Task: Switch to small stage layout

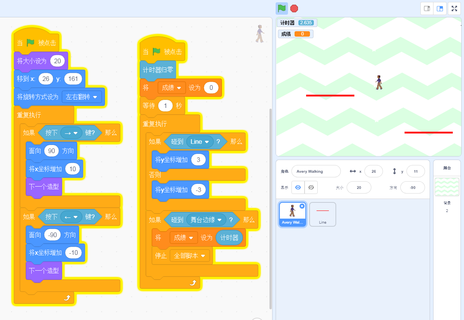Action: [427, 8]
